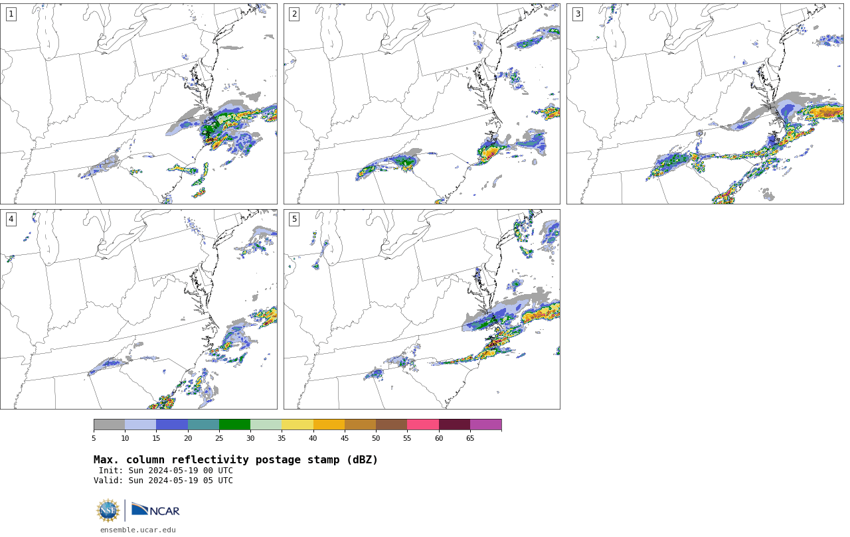Open ensemble member 5 reflectivity map
The width and height of the screenshot is (850, 537).
(422, 309)
